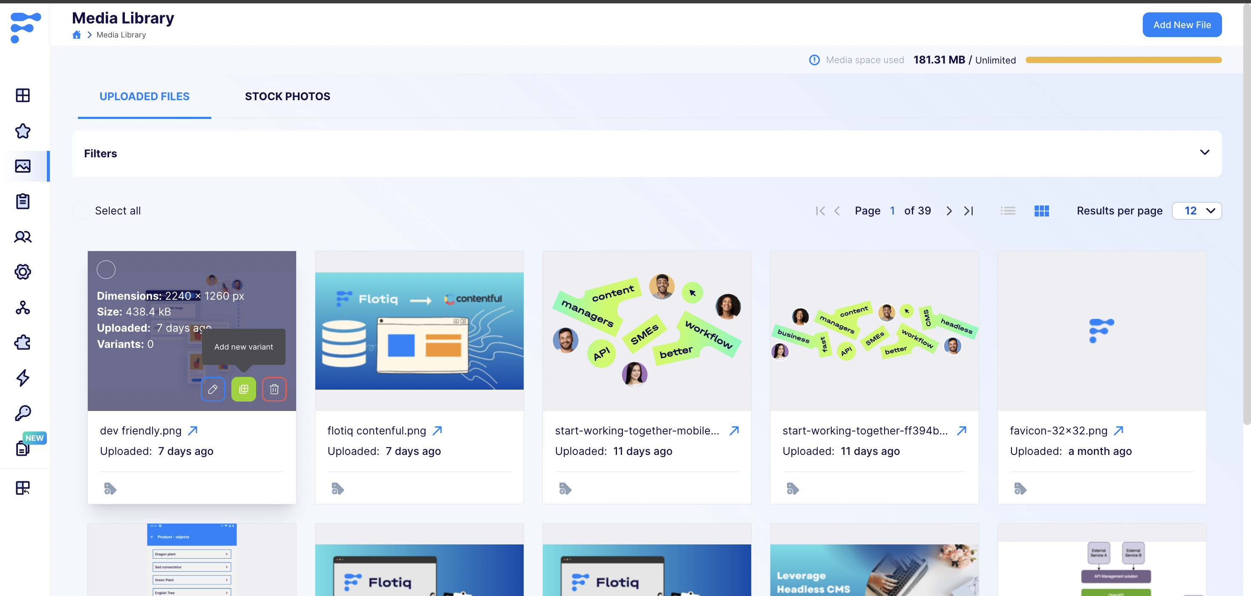Tick the dev friendly.png selection circle
Screen dimensions: 1251x596
click(106, 269)
